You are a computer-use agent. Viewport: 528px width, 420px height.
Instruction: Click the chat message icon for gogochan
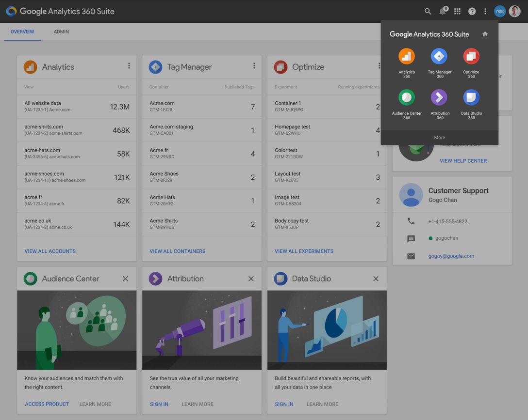click(411, 238)
